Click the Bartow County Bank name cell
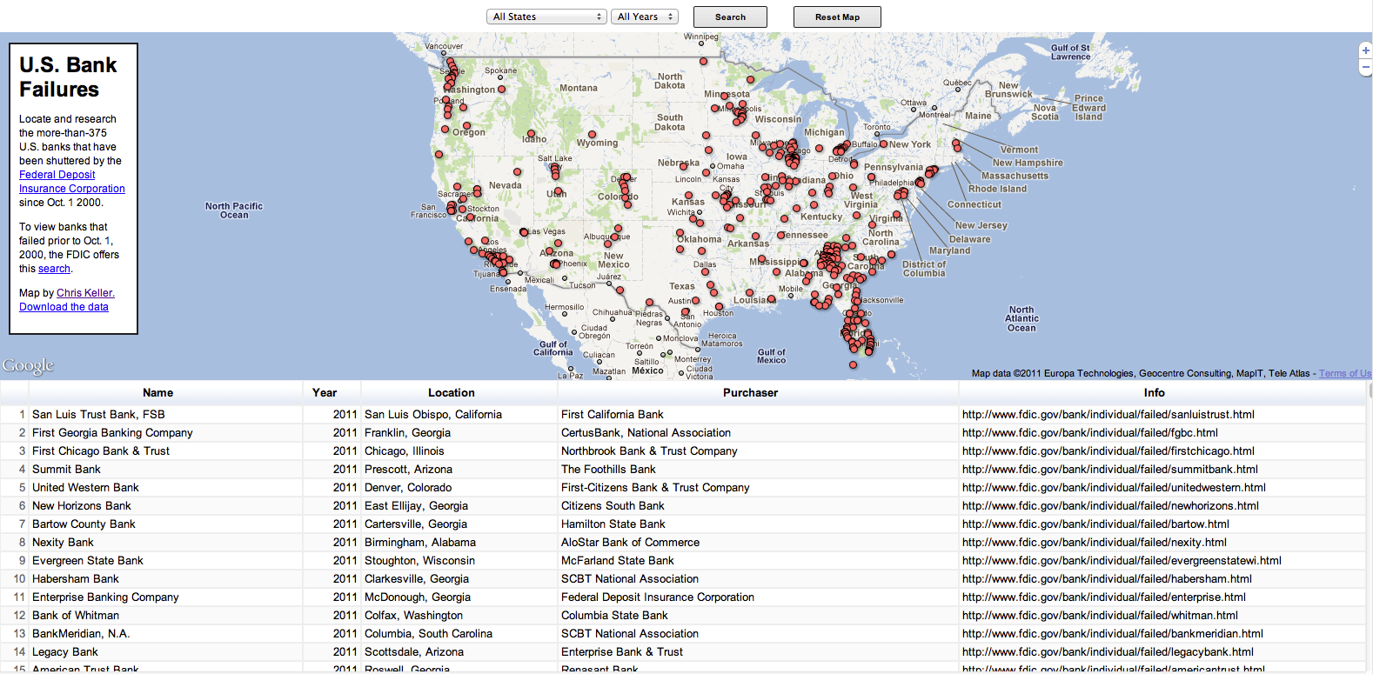The image size is (1373, 674). 84,524
